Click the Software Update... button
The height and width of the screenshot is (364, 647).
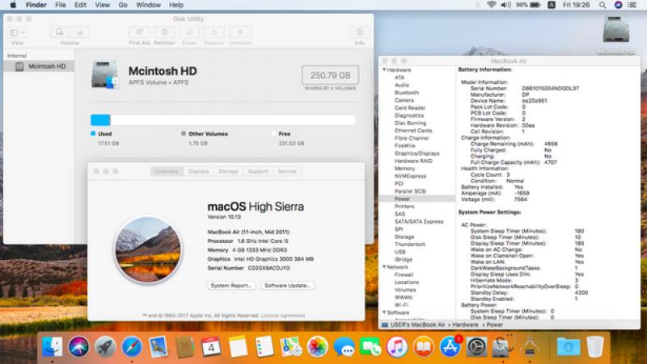(x=288, y=286)
